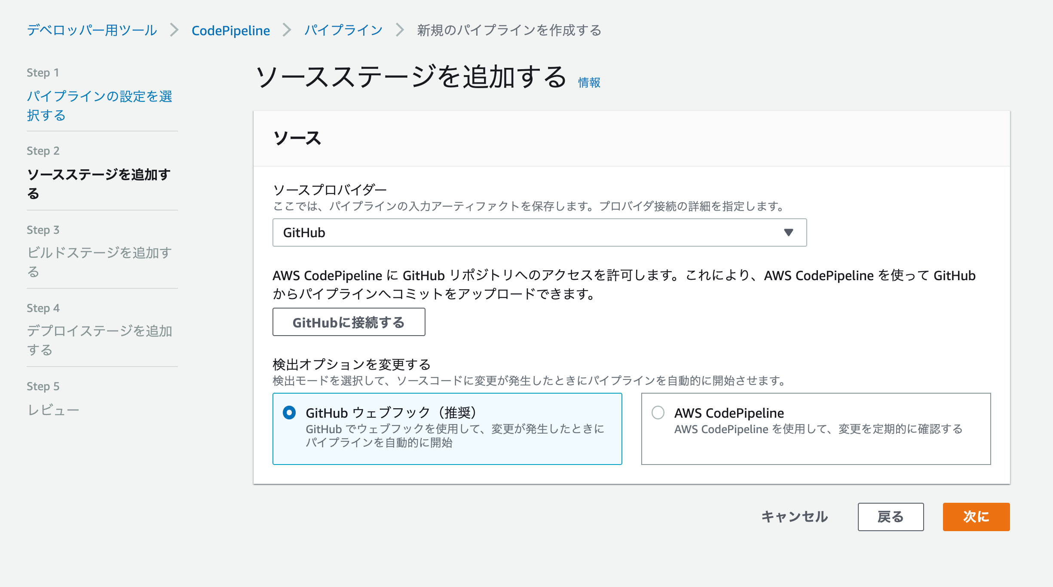This screenshot has width=1053, height=587.
Task: Open Step 1 パイプラインの設定を選択する
Action: (x=101, y=106)
